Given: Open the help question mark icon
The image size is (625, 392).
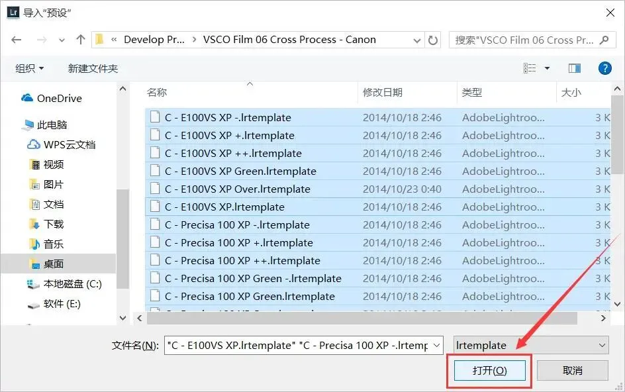Looking at the screenshot, I should tap(604, 68).
